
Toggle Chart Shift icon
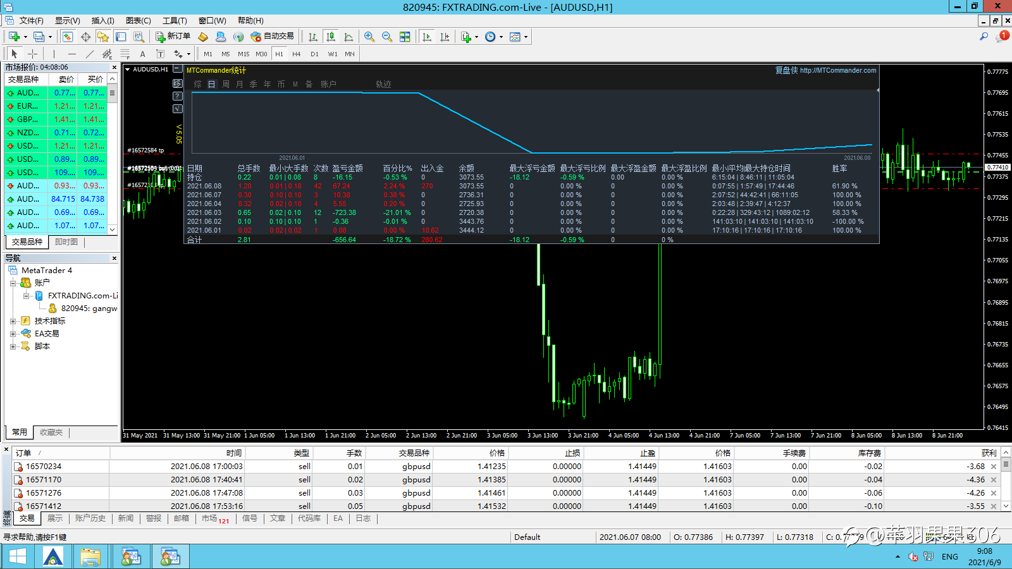445,37
